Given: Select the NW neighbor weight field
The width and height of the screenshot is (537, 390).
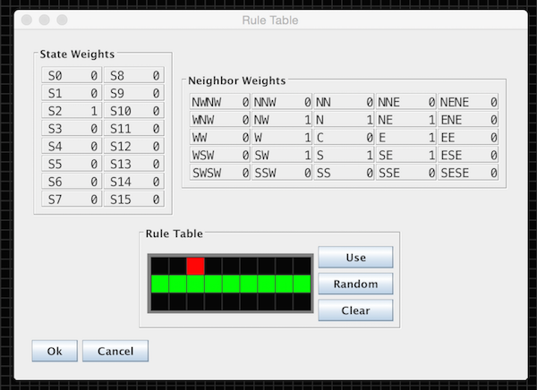Looking at the screenshot, I should pyautogui.click(x=282, y=120).
